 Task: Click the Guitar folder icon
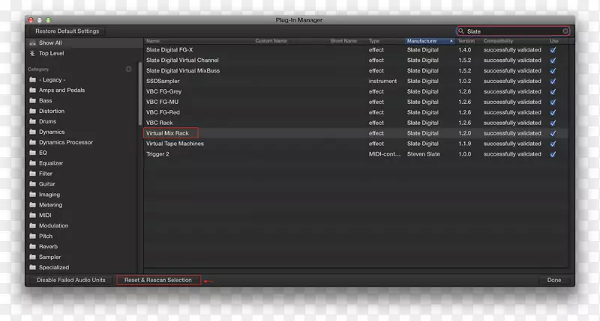coord(33,184)
